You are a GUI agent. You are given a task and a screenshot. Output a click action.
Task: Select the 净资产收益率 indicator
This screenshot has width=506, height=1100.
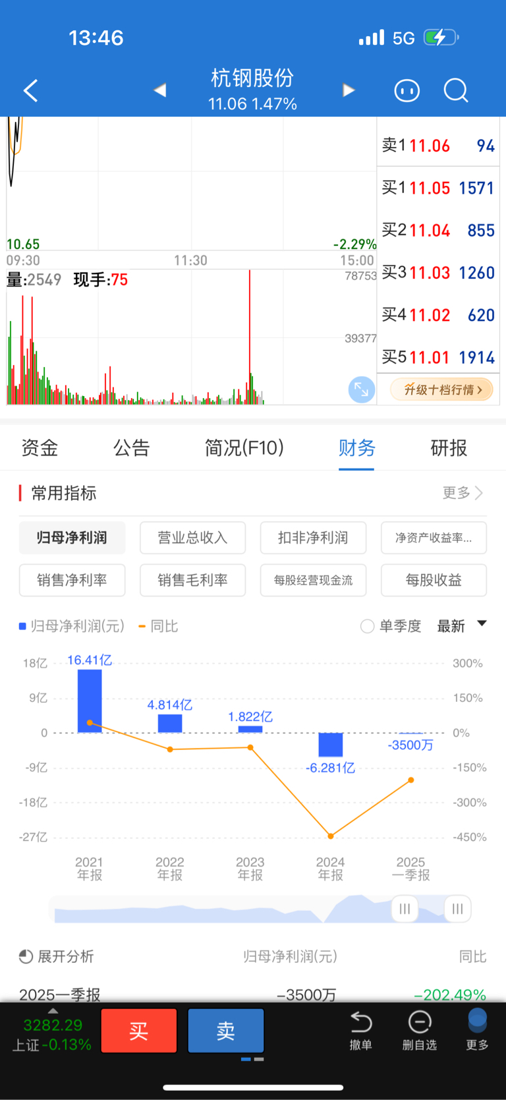coord(434,538)
